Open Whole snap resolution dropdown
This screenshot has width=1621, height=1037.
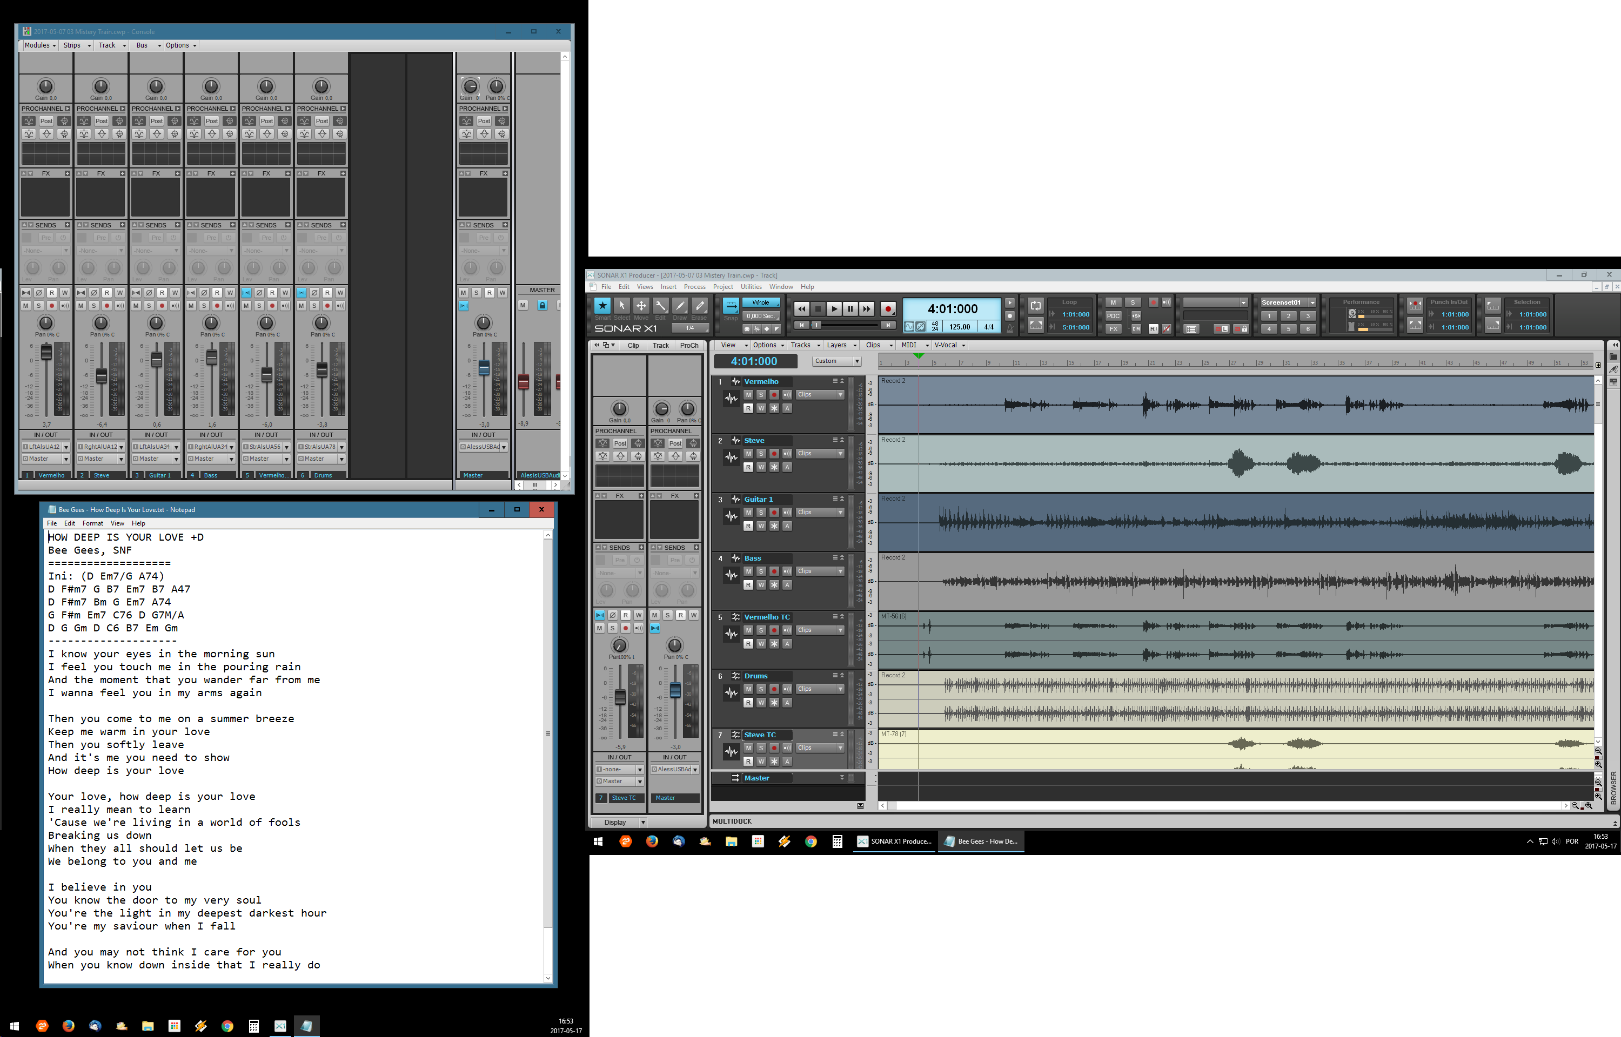(x=762, y=302)
